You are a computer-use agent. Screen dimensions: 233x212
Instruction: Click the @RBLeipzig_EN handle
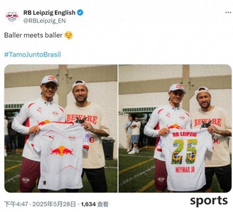point(44,21)
